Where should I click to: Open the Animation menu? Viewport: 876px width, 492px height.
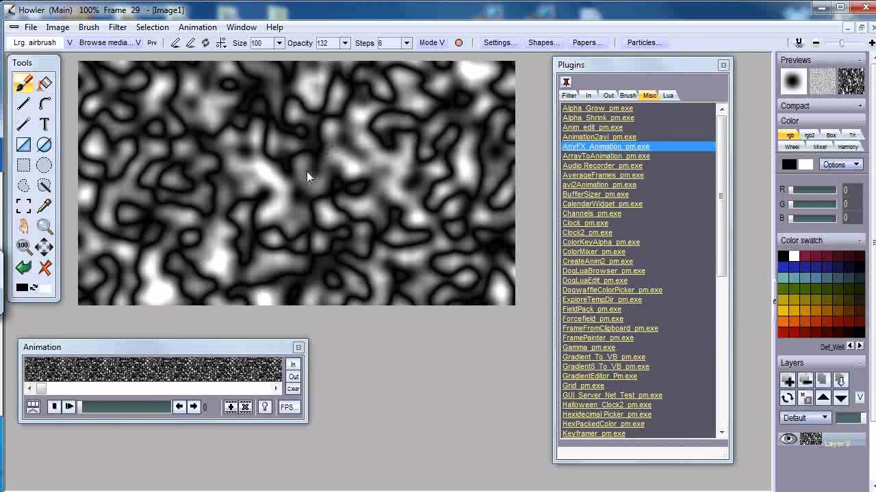[x=198, y=27]
